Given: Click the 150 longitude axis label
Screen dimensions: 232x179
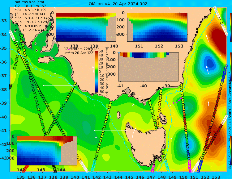Looking at the screenshot, I should click(183, 177).
